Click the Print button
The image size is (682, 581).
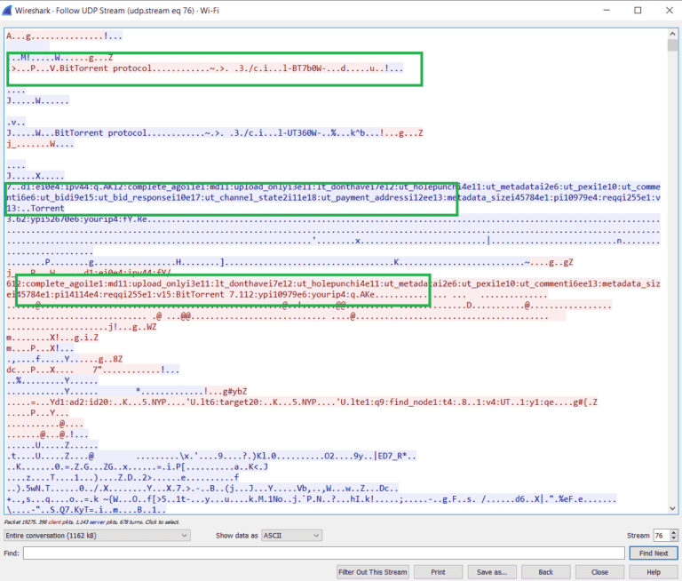pyautogui.click(x=439, y=571)
